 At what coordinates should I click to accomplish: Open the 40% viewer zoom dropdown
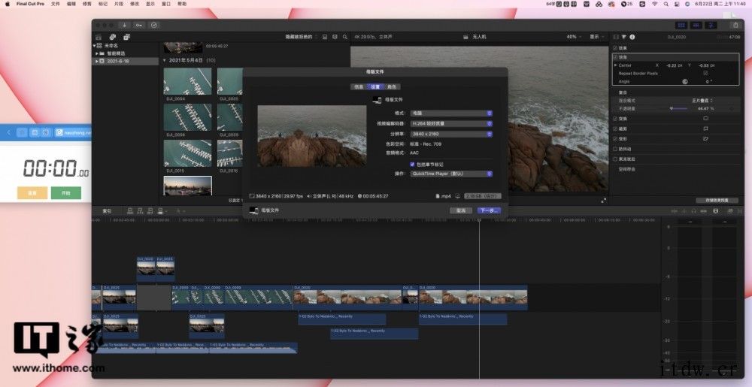(x=573, y=37)
